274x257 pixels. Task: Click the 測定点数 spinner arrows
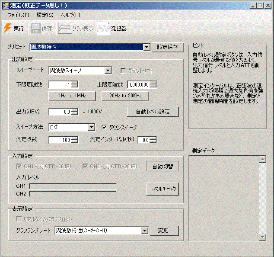pos(74,140)
